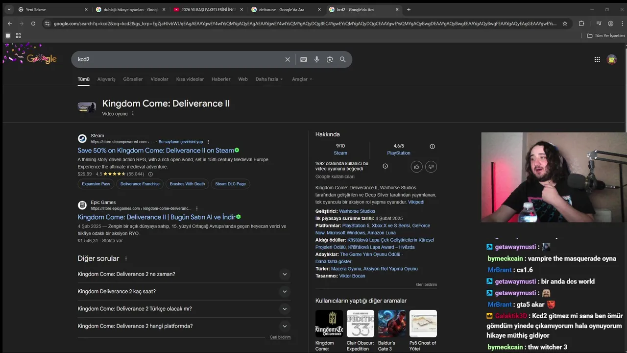Go back with browser back arrow
The width and height of the screenshot is (627, 353).
pos(10,23)
